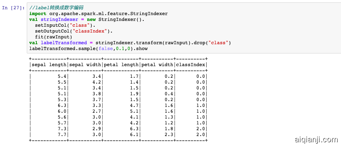The width and height of the screenshot is (341, 147).
Task: Click the 7.7 sepal length value
Action: (62, 135)
